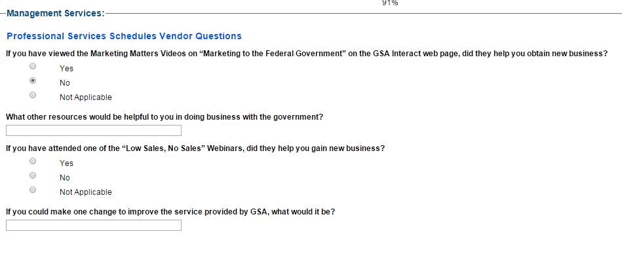
Task: Select No radio button for Low Sales Webinars question
Action: coord(33,175)
